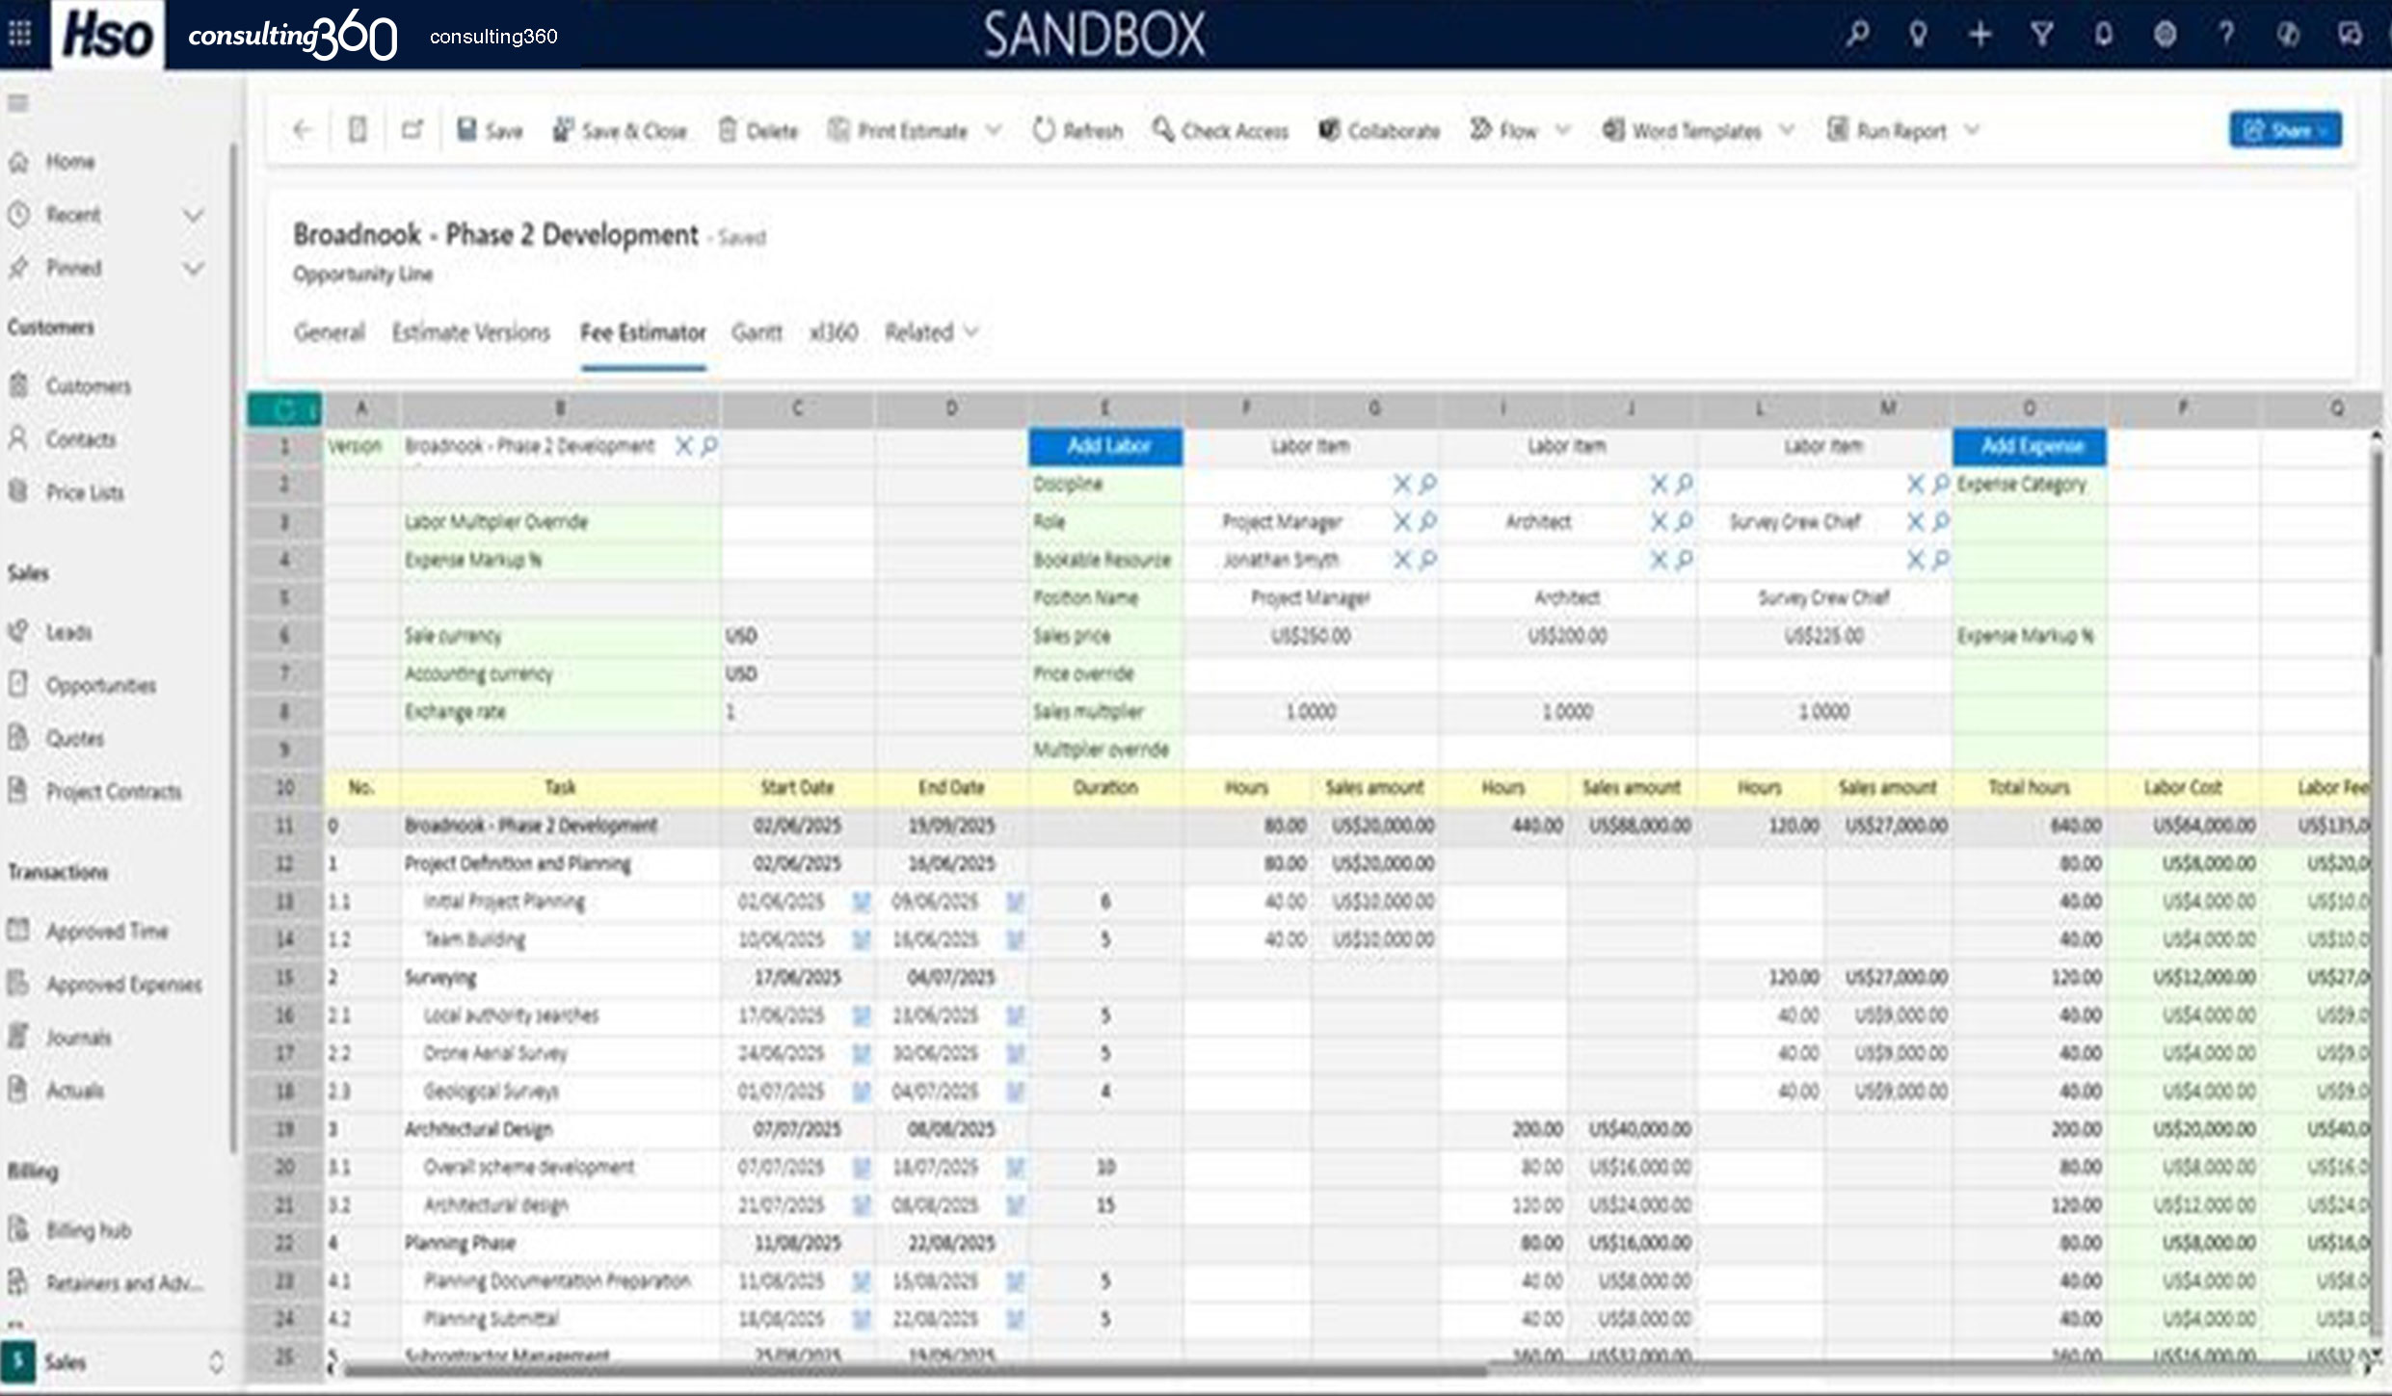Image resolution: width=2392 pixels, height=1396 pixels.
Task: Open the settings gear icon
Action: pyautogui.click(x=2166, y=35)
